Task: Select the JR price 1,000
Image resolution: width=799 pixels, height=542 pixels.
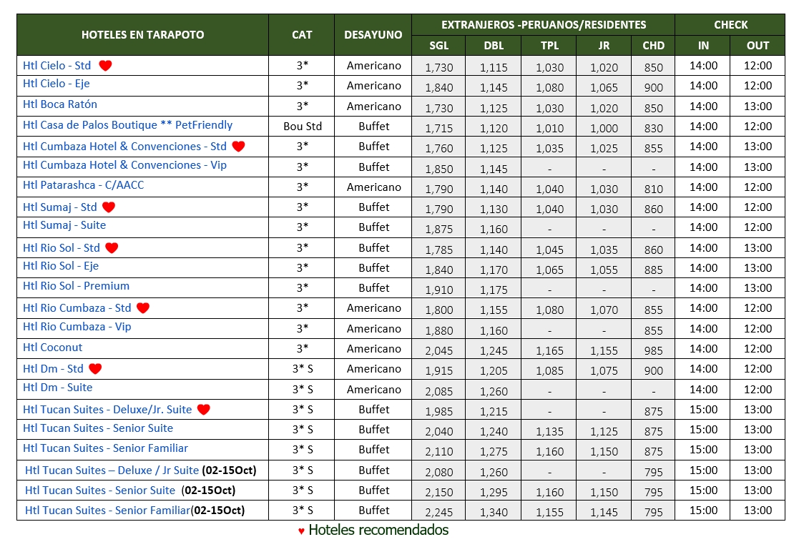Action: [x=604, y=129]
